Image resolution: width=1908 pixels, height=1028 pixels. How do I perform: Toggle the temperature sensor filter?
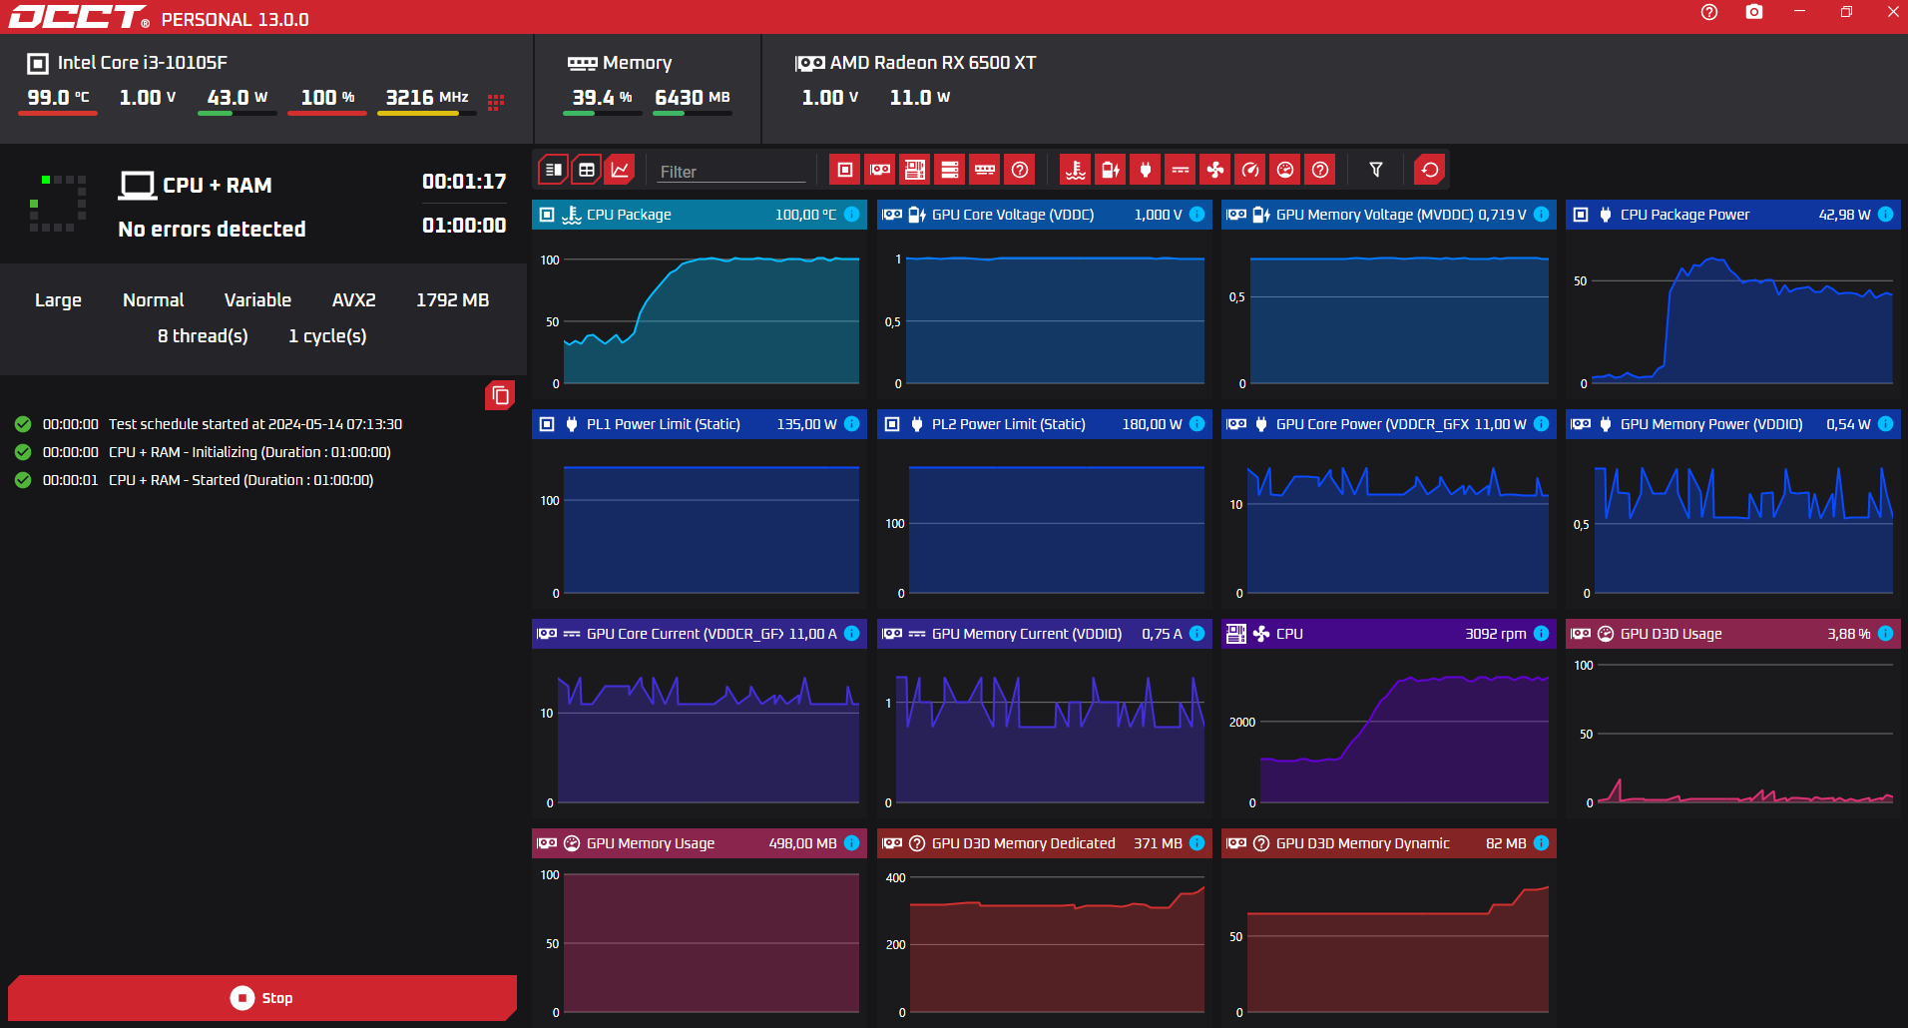coord(1076,170)
